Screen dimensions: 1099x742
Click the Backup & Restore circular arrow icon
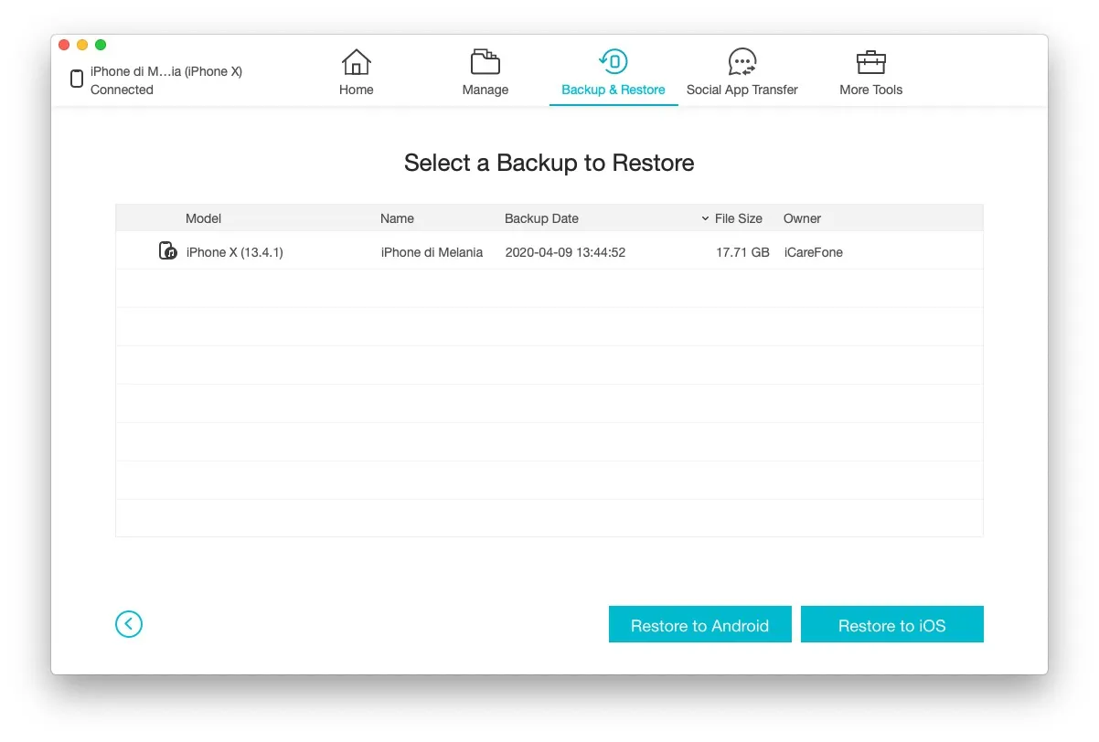pos(613,61)
